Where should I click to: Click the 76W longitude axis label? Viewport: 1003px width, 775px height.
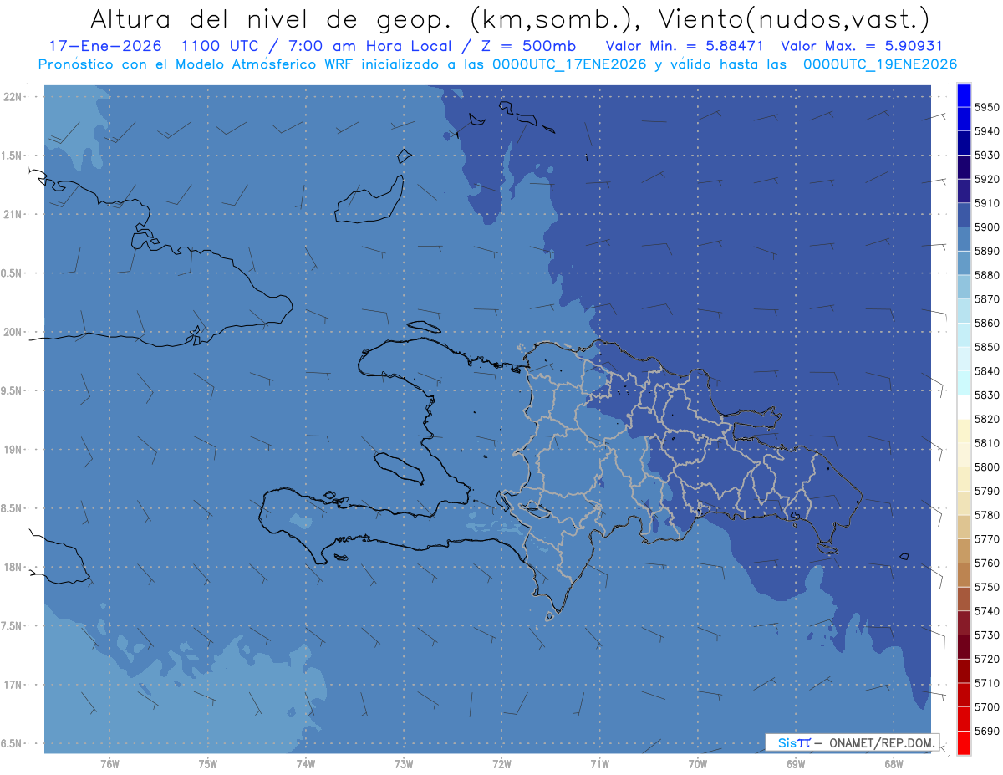109,765
